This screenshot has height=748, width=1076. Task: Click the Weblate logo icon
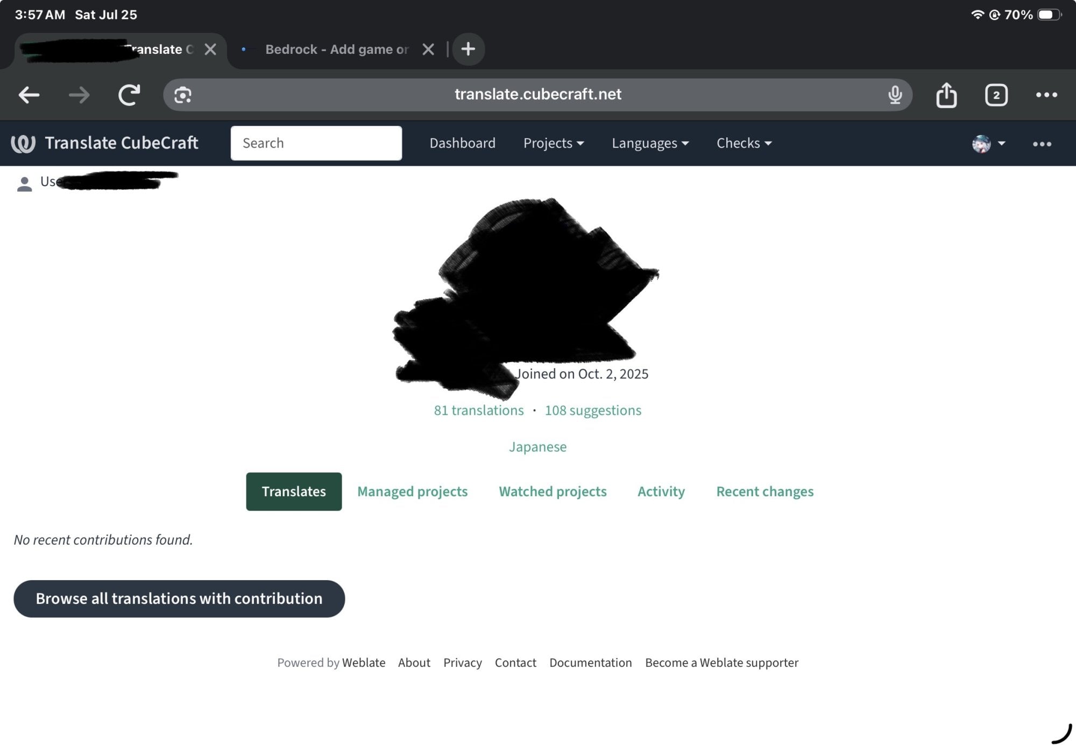click(x=23, y=143)
